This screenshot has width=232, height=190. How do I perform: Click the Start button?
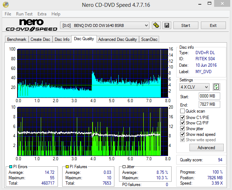(186, 25)
